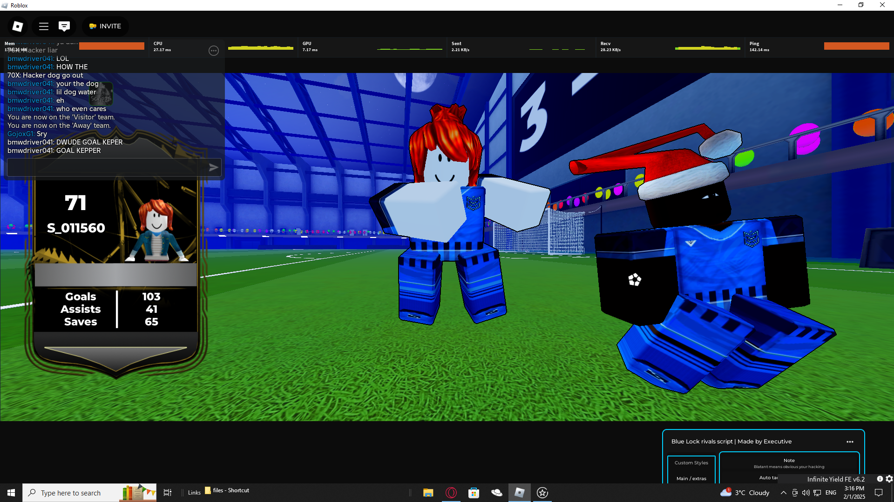Open Opera browser from the taskbar
894x502 pixels.
pos(451,493)
